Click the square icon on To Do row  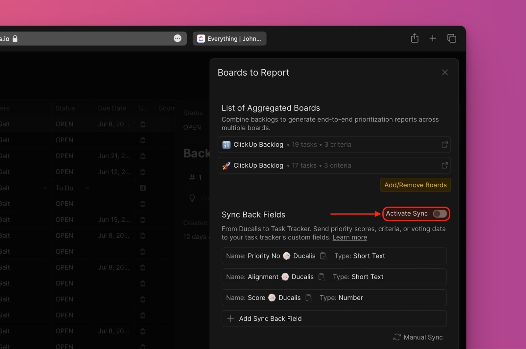pos(143,188)
